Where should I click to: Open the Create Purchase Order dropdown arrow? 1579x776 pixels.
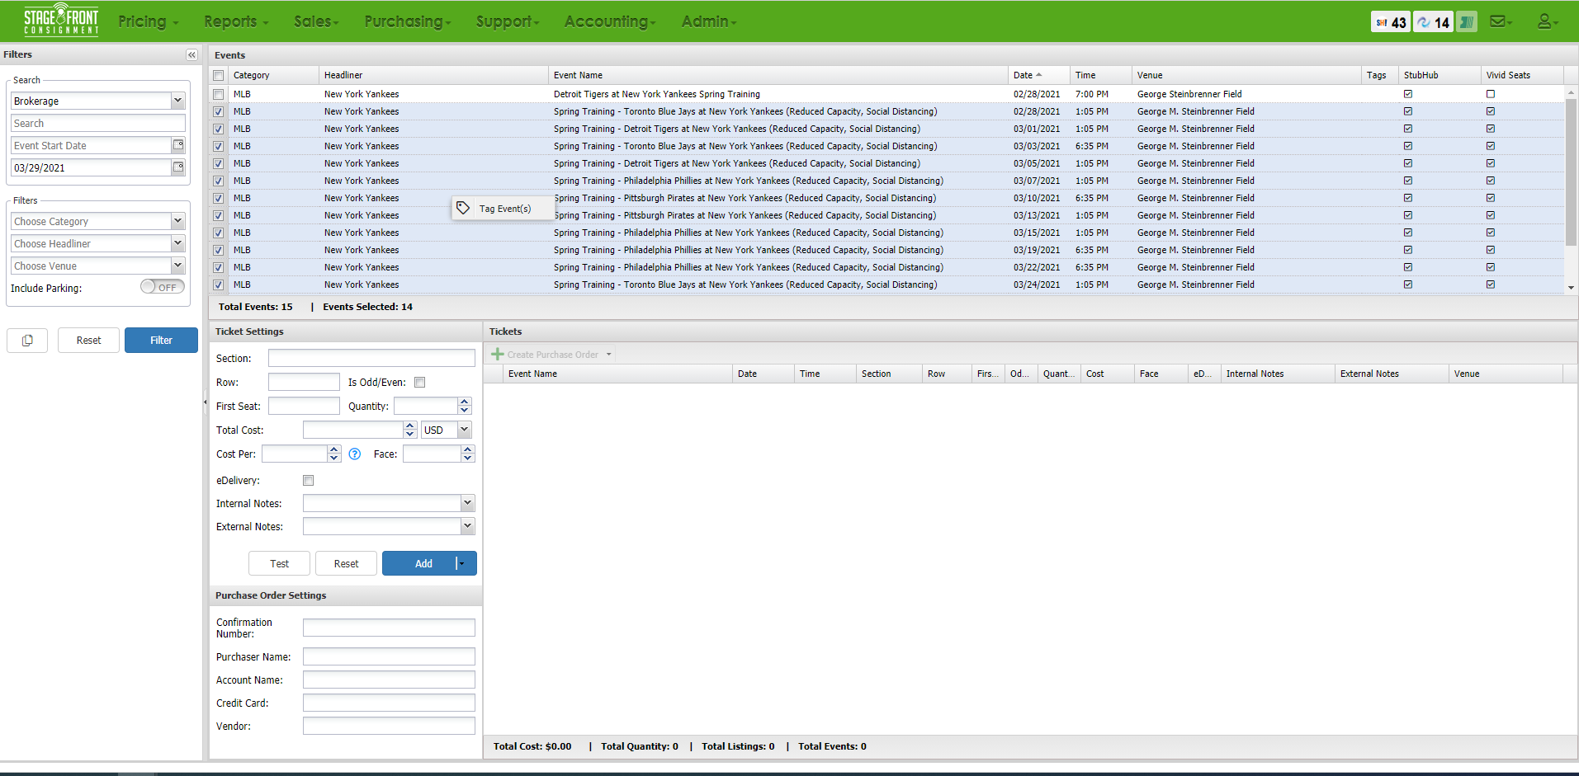(x=609, y=355)
